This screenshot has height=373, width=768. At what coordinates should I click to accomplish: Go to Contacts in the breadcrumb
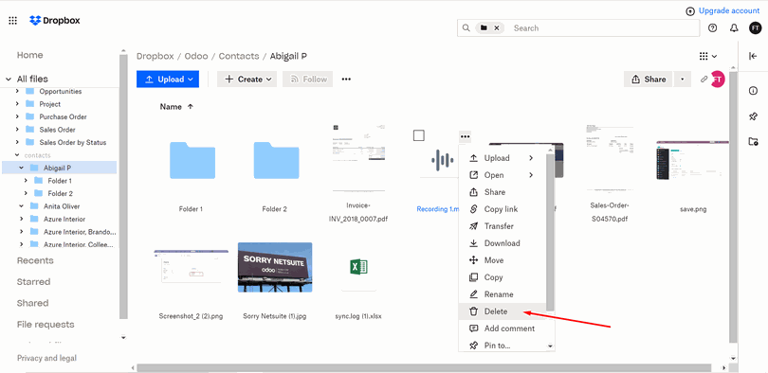click(239, 56)
